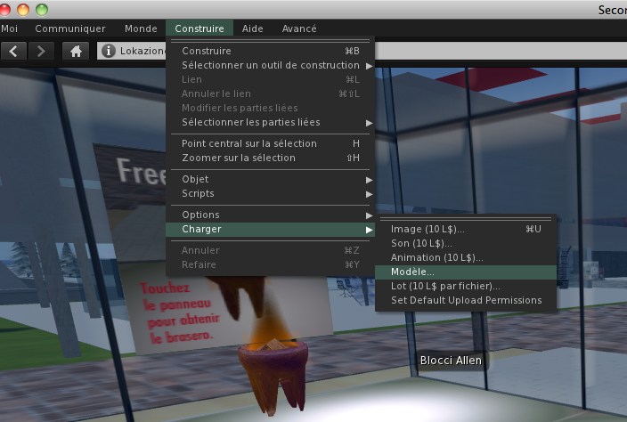Viewport: 627px width, 422px height.
Task: Click the macOS green zoom button
Action: click(x=42, y=10)
